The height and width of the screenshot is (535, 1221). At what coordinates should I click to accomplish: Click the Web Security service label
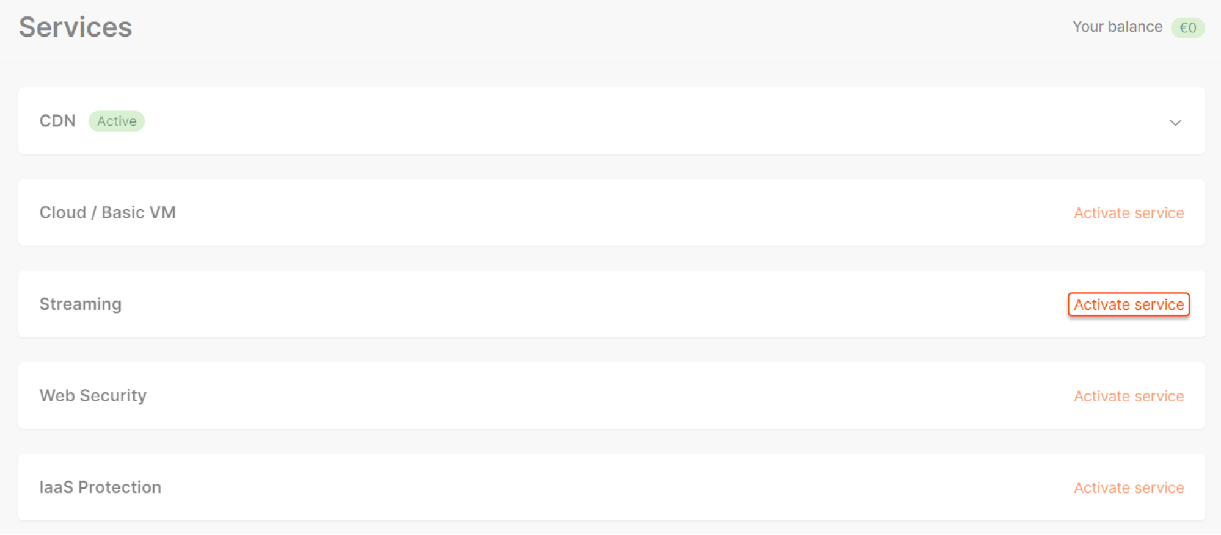click(x=93, y=395)
